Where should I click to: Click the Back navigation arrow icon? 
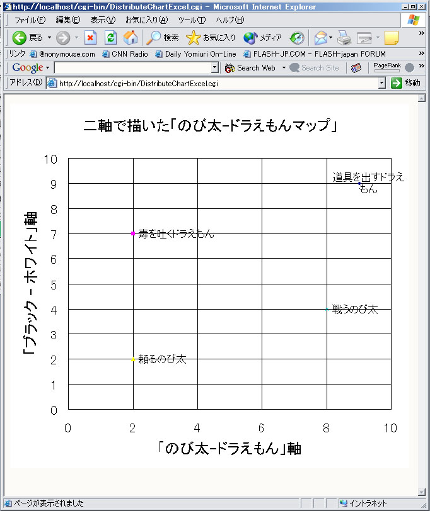click(x=19, y=38)
